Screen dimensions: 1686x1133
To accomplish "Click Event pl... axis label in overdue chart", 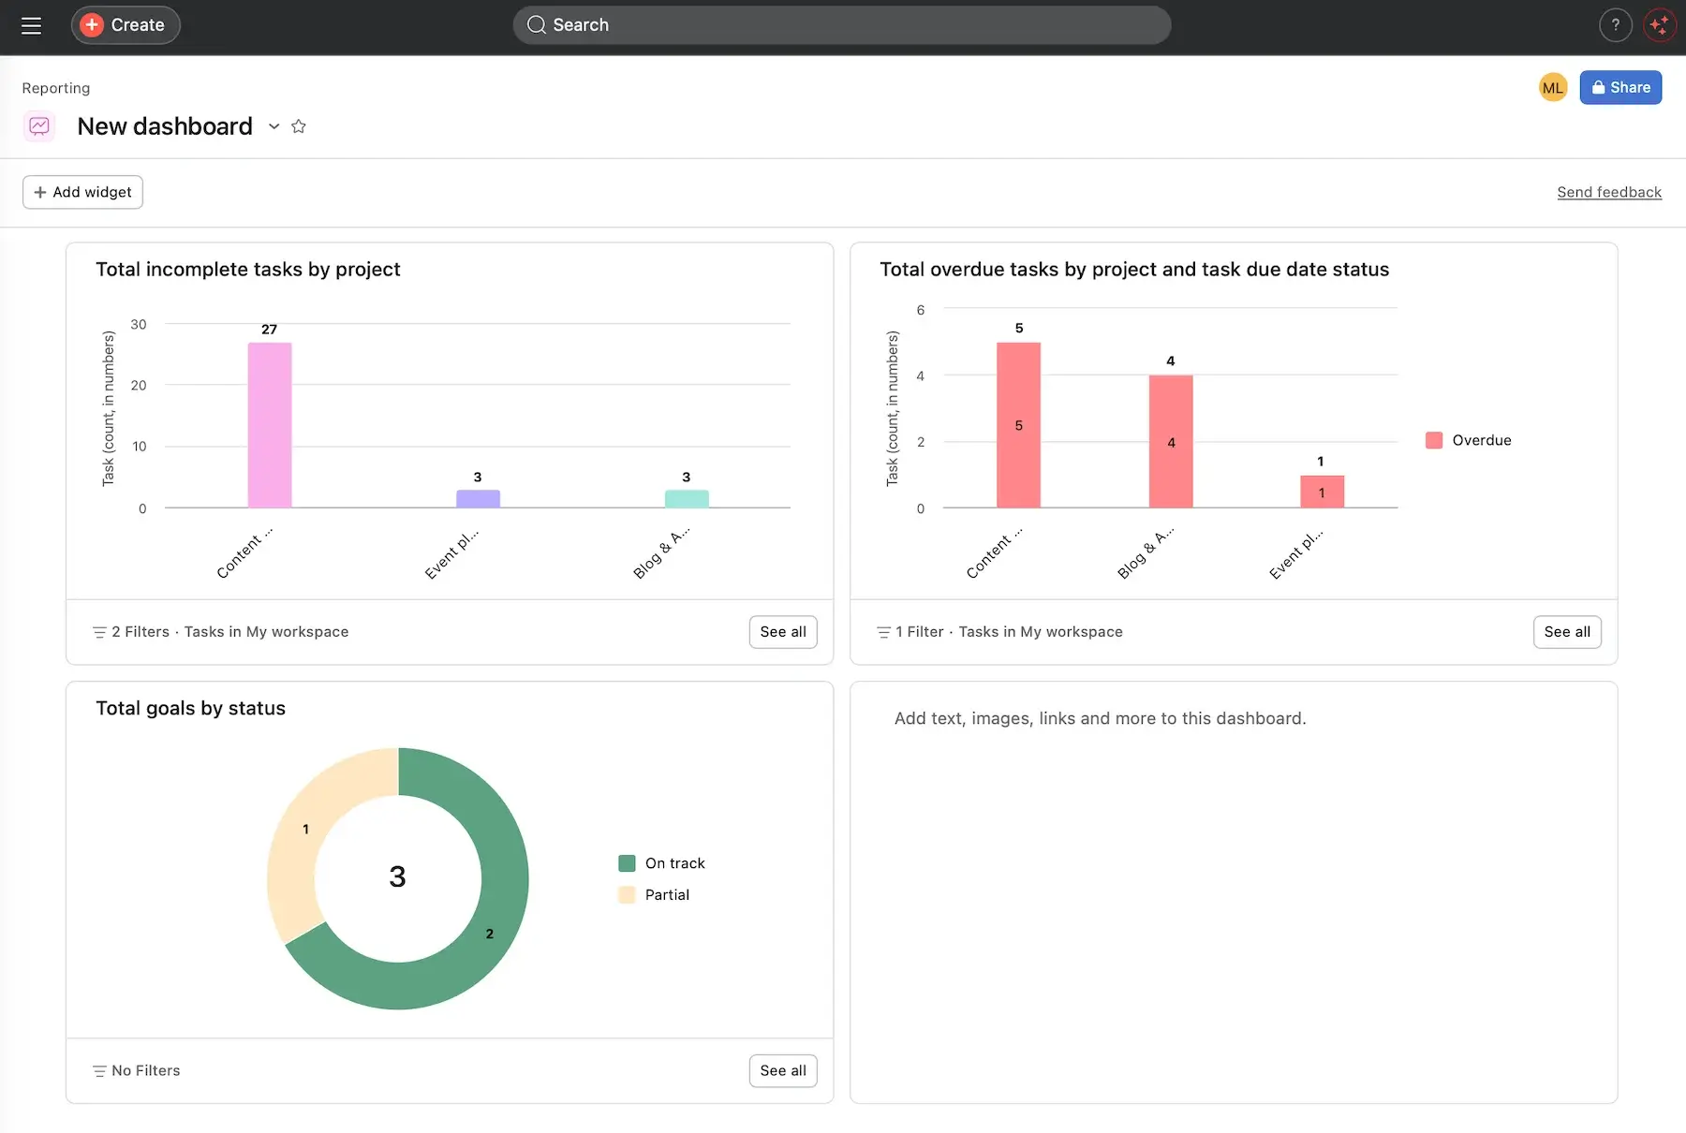I will [1296, 553].
